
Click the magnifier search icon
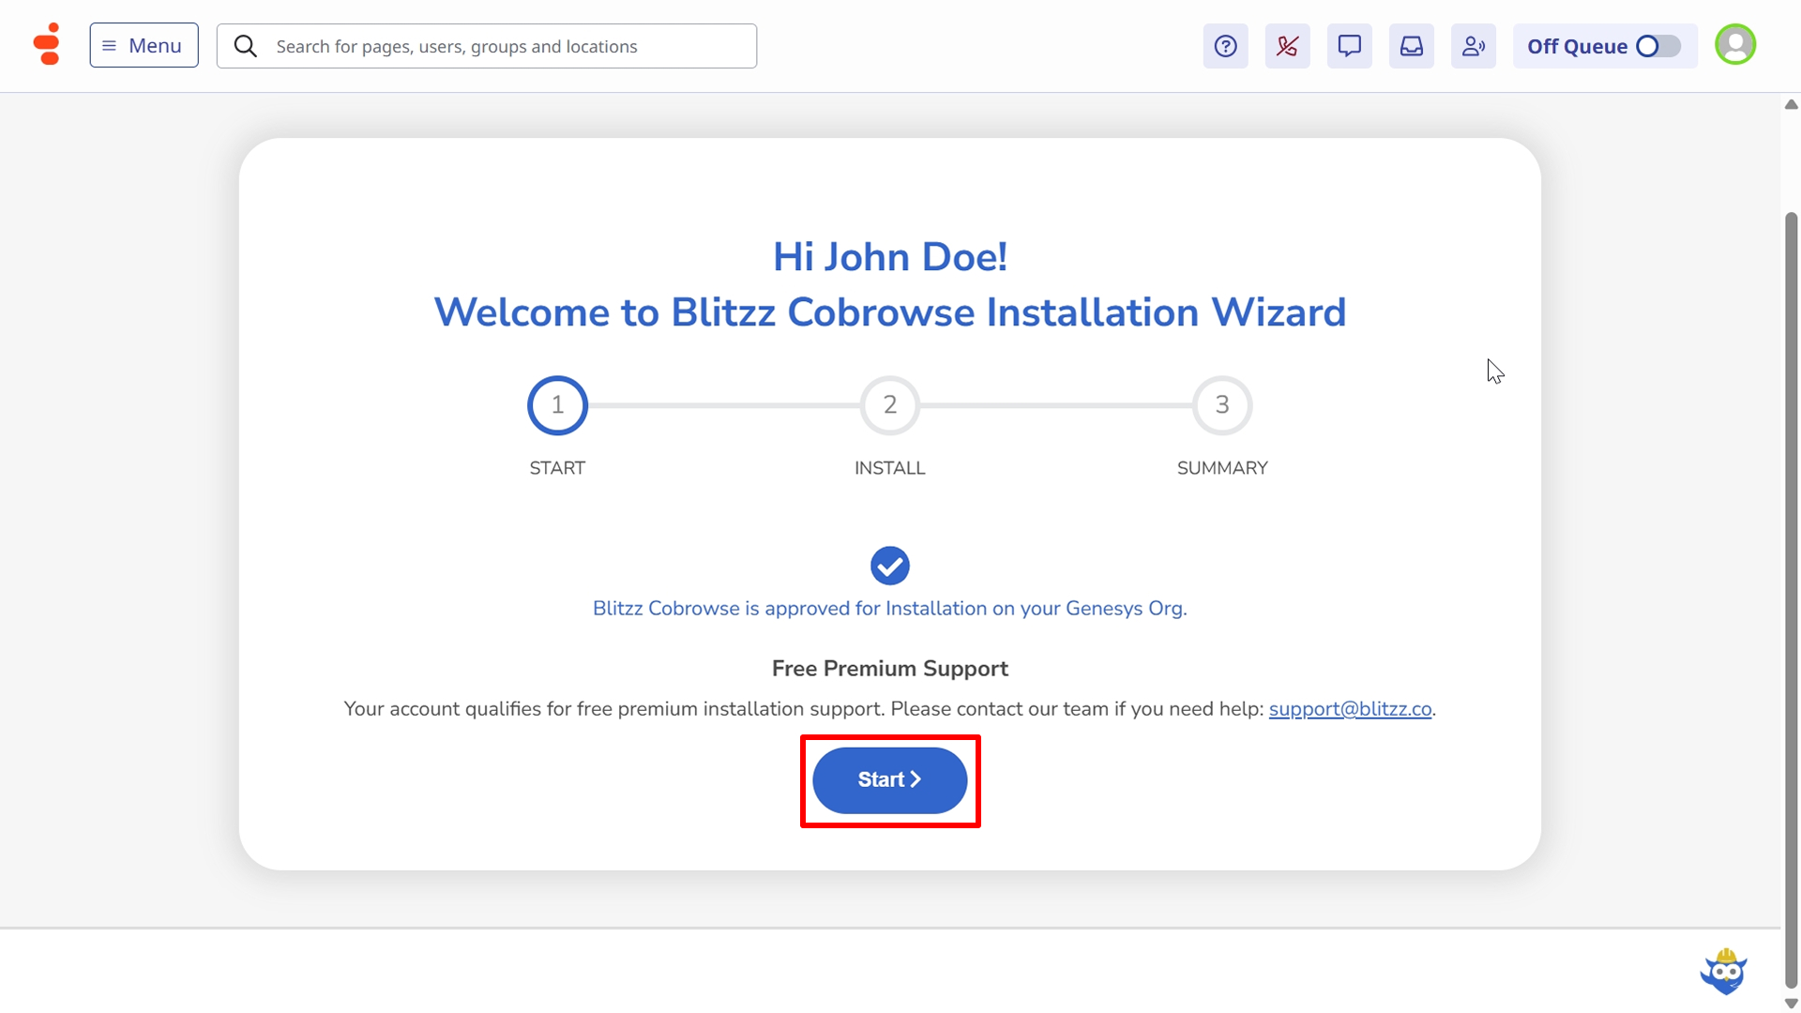[x=246, y=46]
